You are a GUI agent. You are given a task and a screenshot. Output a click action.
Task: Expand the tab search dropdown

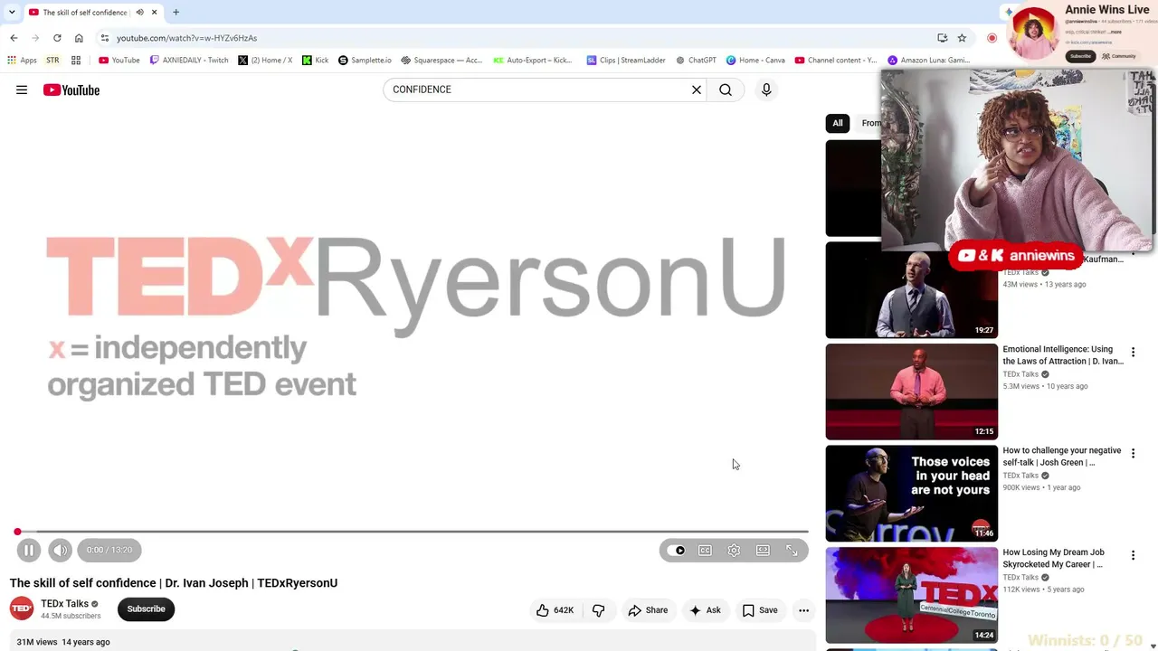(x=11, y=13)
